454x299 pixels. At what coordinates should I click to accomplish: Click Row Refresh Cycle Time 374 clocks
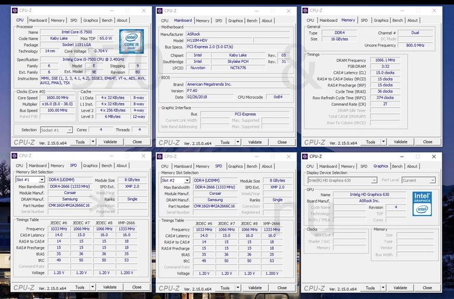click(385, 97)
